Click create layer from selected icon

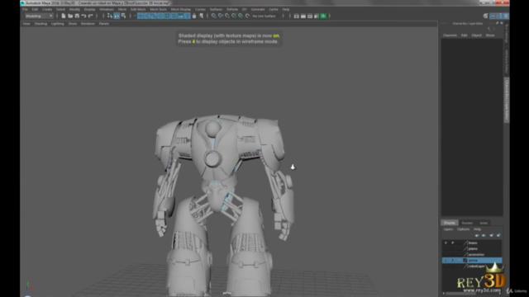pyautogui.click(x=498, y=235)
